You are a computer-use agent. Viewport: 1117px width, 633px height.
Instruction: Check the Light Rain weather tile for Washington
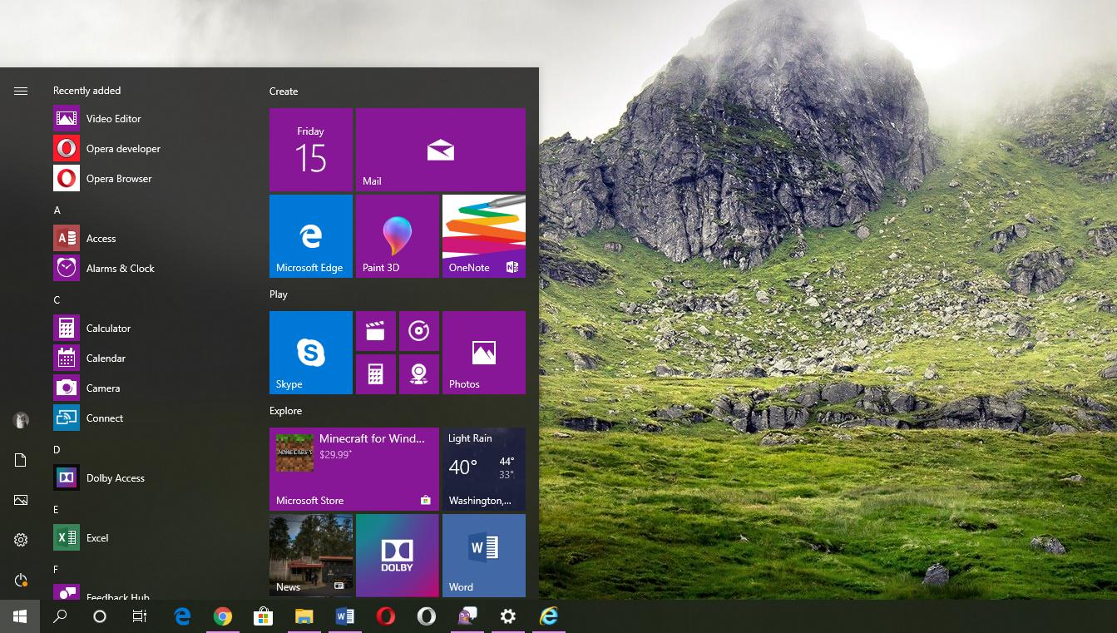coord(483,468)
